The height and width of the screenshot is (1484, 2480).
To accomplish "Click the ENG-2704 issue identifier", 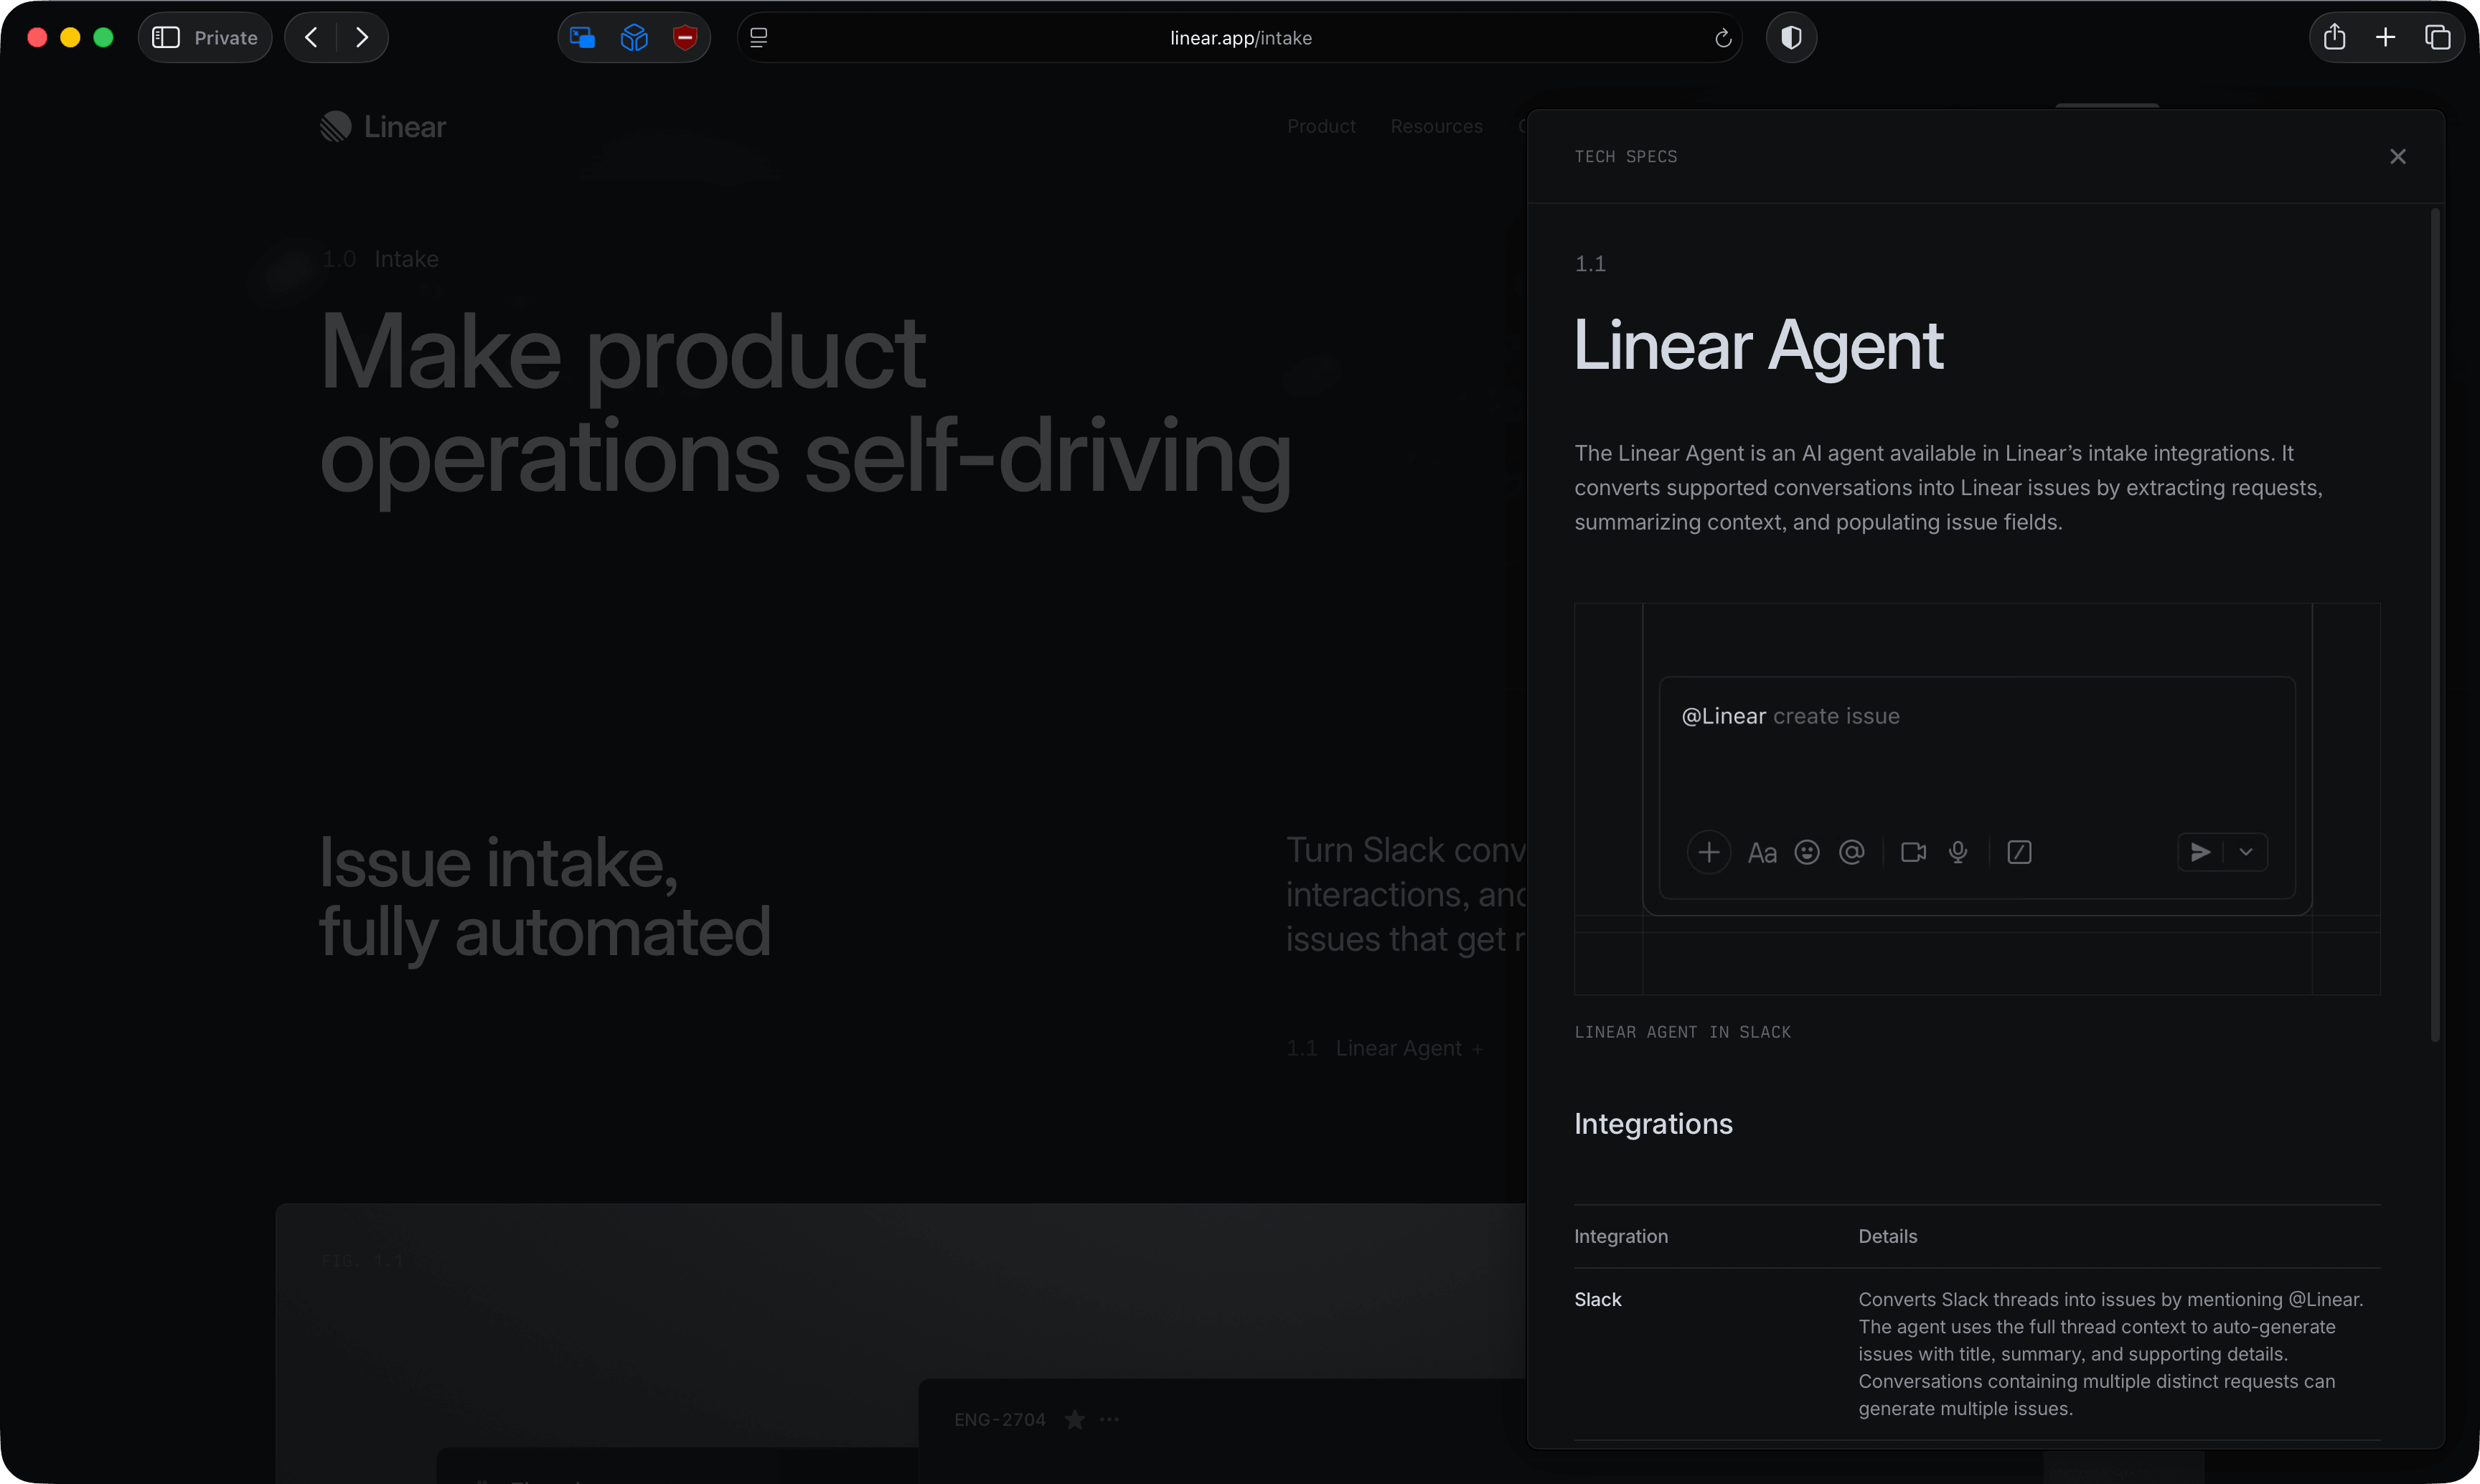I will (999, 1419).
